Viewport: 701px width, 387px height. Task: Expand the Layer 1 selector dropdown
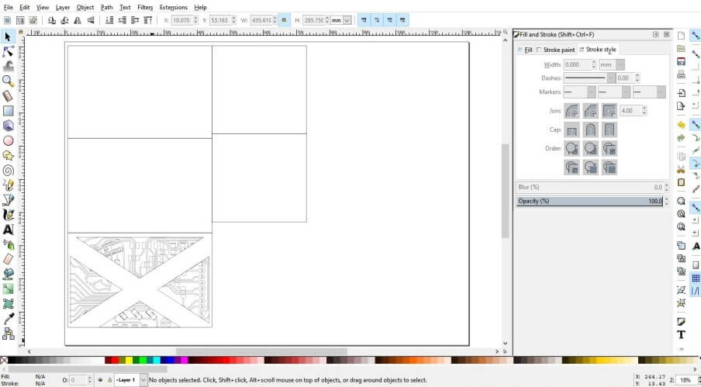point(143,380)
